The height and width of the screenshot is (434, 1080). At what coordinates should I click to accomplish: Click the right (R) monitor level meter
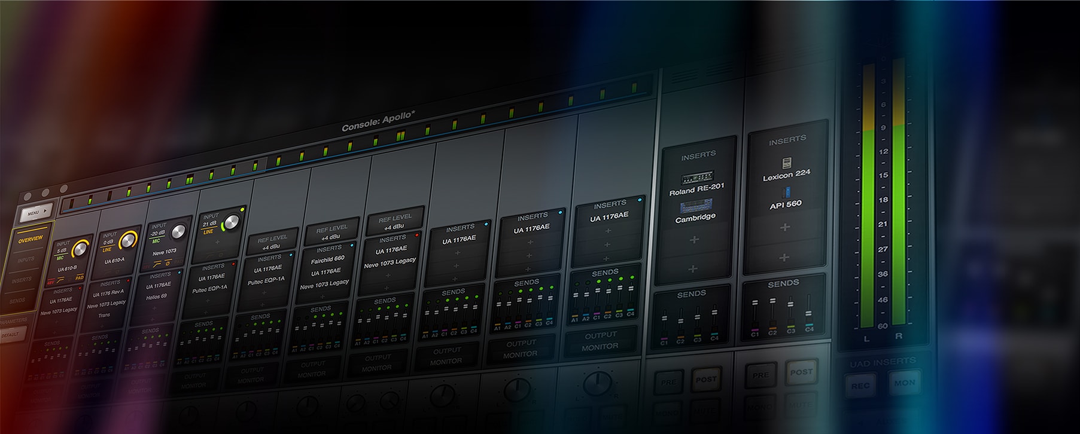[899, 191]
